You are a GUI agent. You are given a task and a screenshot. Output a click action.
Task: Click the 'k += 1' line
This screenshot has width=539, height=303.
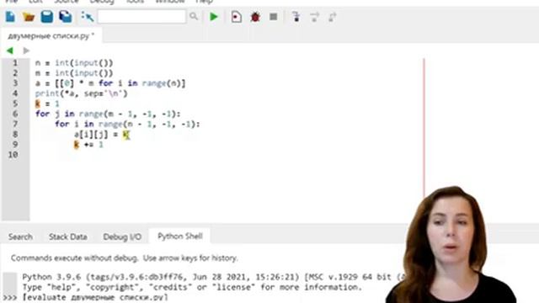click(88, 145)
